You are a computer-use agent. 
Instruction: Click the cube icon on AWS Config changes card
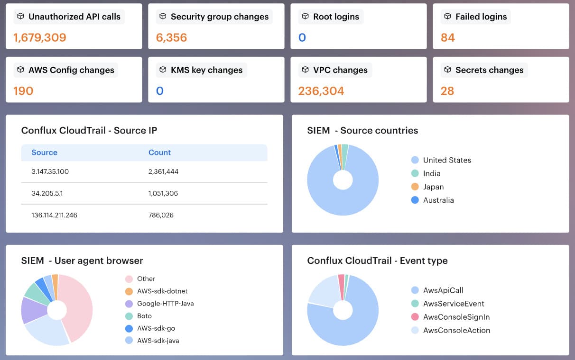[21, 70]
